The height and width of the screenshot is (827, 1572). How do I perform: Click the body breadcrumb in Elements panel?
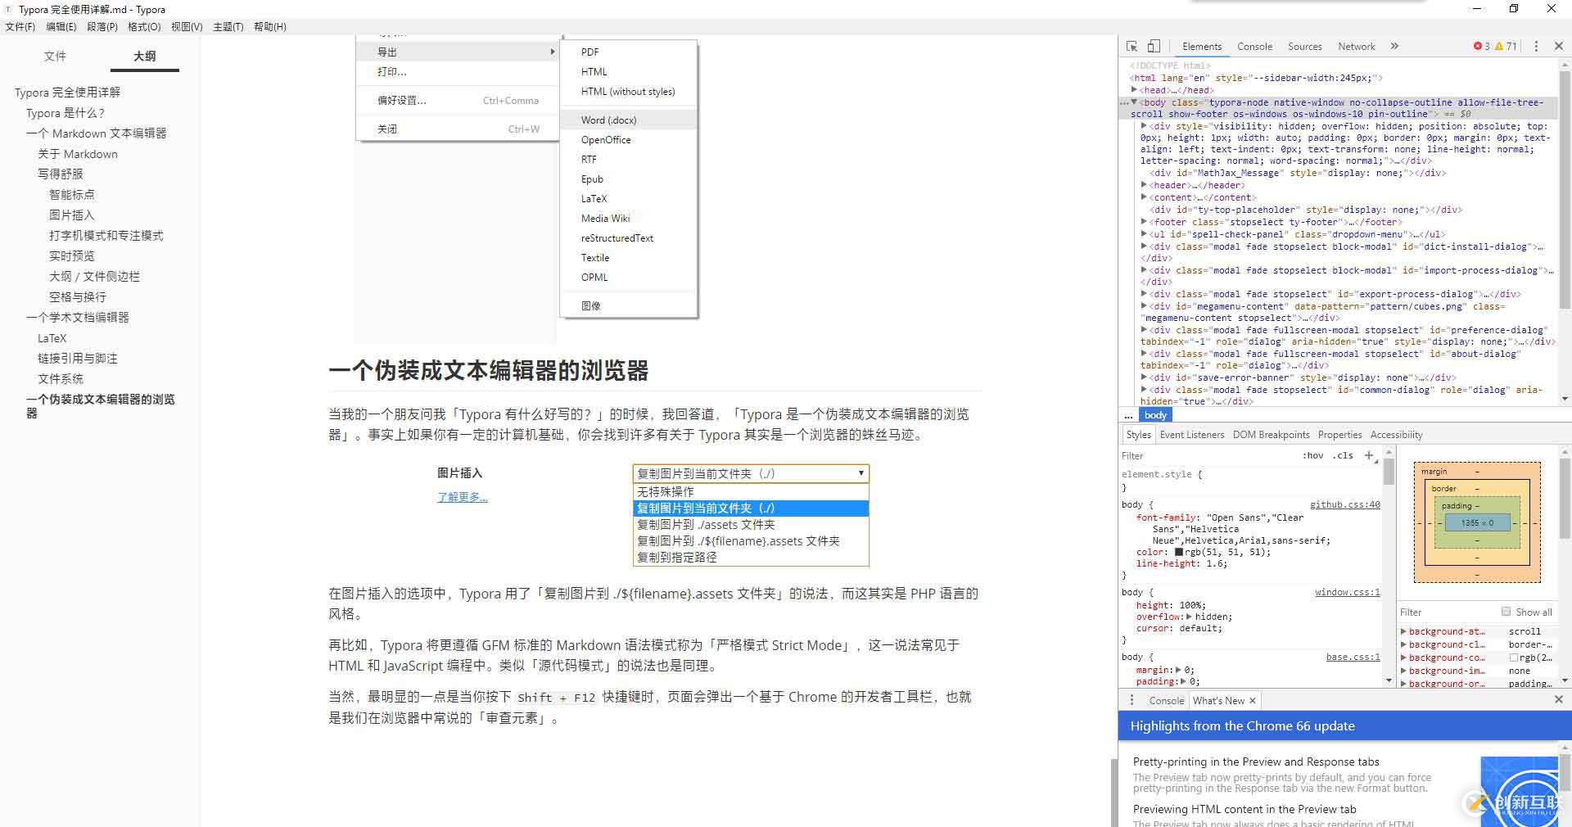(x=1155, y=415)
